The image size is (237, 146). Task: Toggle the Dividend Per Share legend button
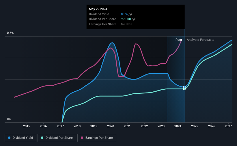[57, 138]
